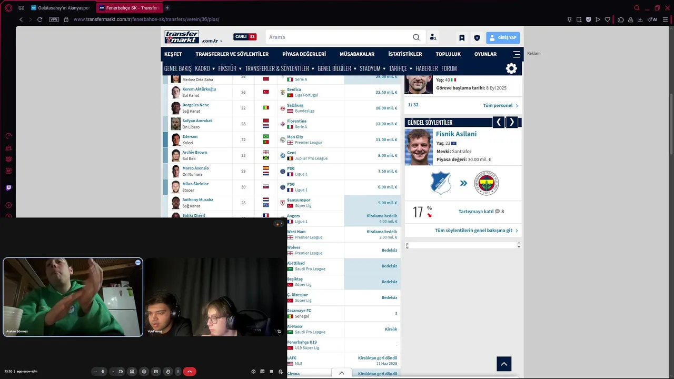Raise hand in the Meet call
674x379 pixels.
click(x=168, y=371)
